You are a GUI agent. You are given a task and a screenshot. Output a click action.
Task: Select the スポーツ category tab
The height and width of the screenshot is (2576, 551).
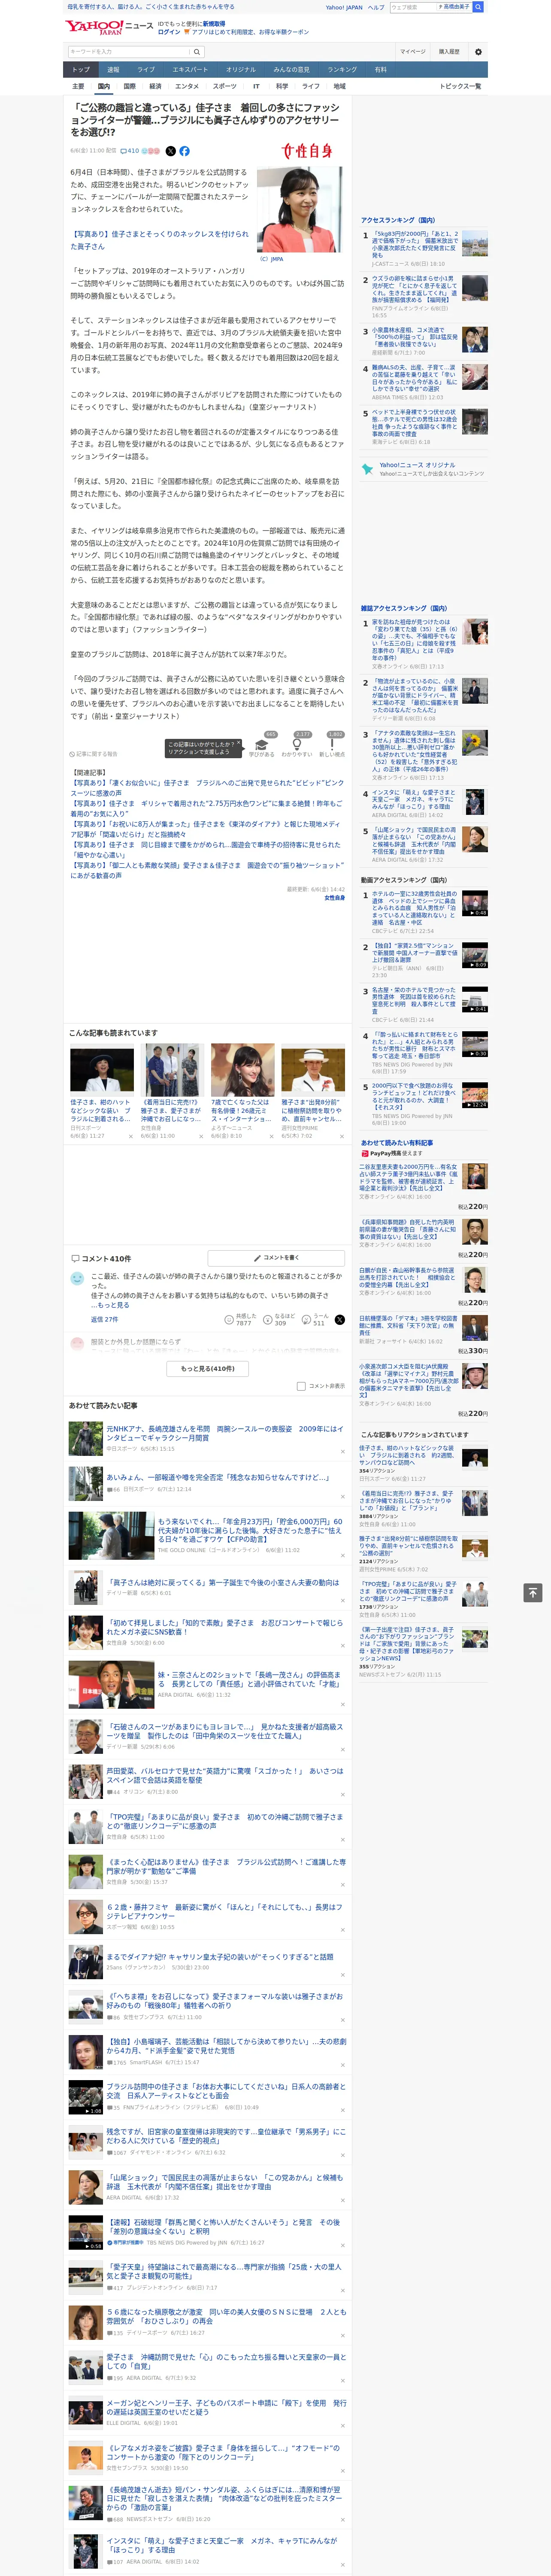[225, 86]
